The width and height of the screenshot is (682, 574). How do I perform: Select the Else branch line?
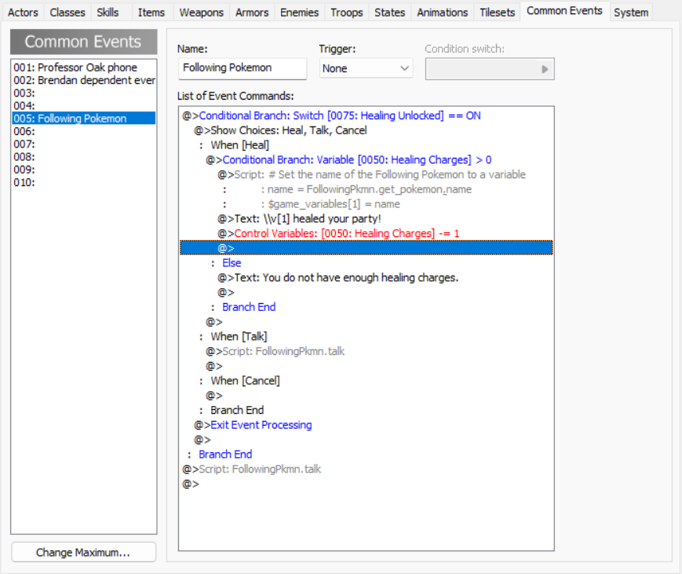[231, 263]
